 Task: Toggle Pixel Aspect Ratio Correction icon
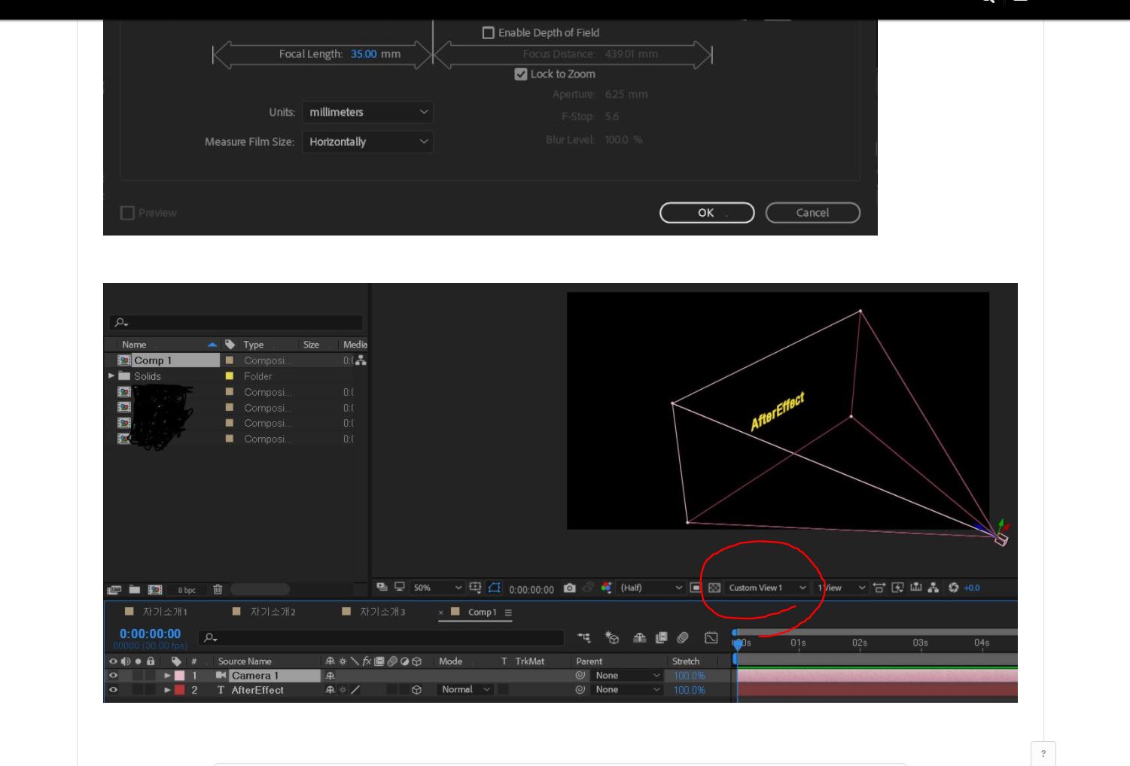point(879,588)
